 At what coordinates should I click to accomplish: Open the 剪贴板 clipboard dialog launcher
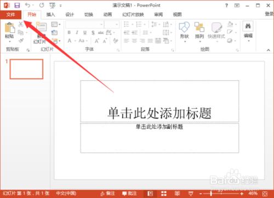tap(28, 50)
